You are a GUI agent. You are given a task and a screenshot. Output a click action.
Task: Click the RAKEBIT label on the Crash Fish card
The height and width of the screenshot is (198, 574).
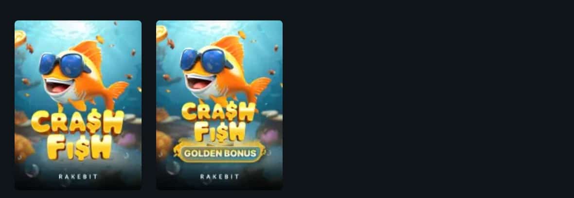[x=78, y=177]
